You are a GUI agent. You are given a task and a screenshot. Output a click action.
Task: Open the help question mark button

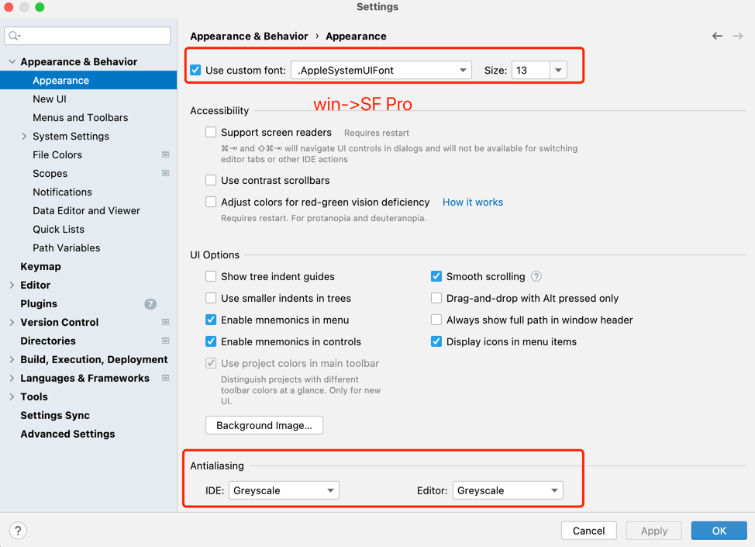18,531
